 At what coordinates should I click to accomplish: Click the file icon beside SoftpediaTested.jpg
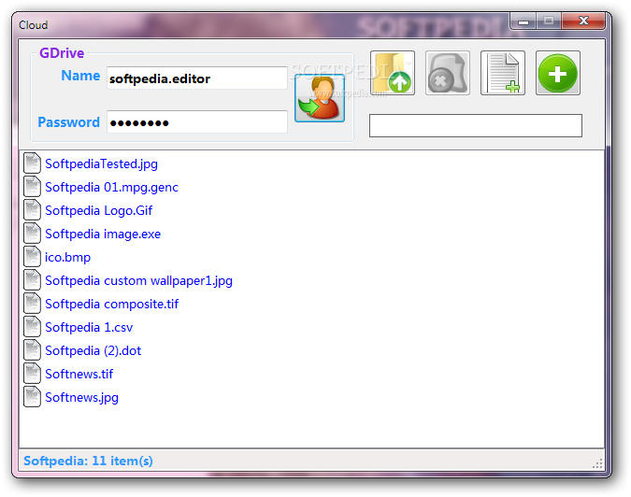coord(32,163)
